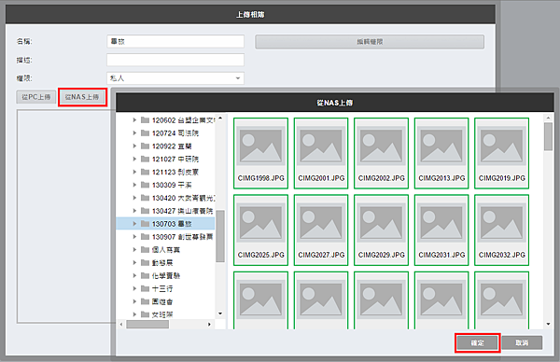
Task: Click the folder icon of 120922
Action: [x=145, y=146]
